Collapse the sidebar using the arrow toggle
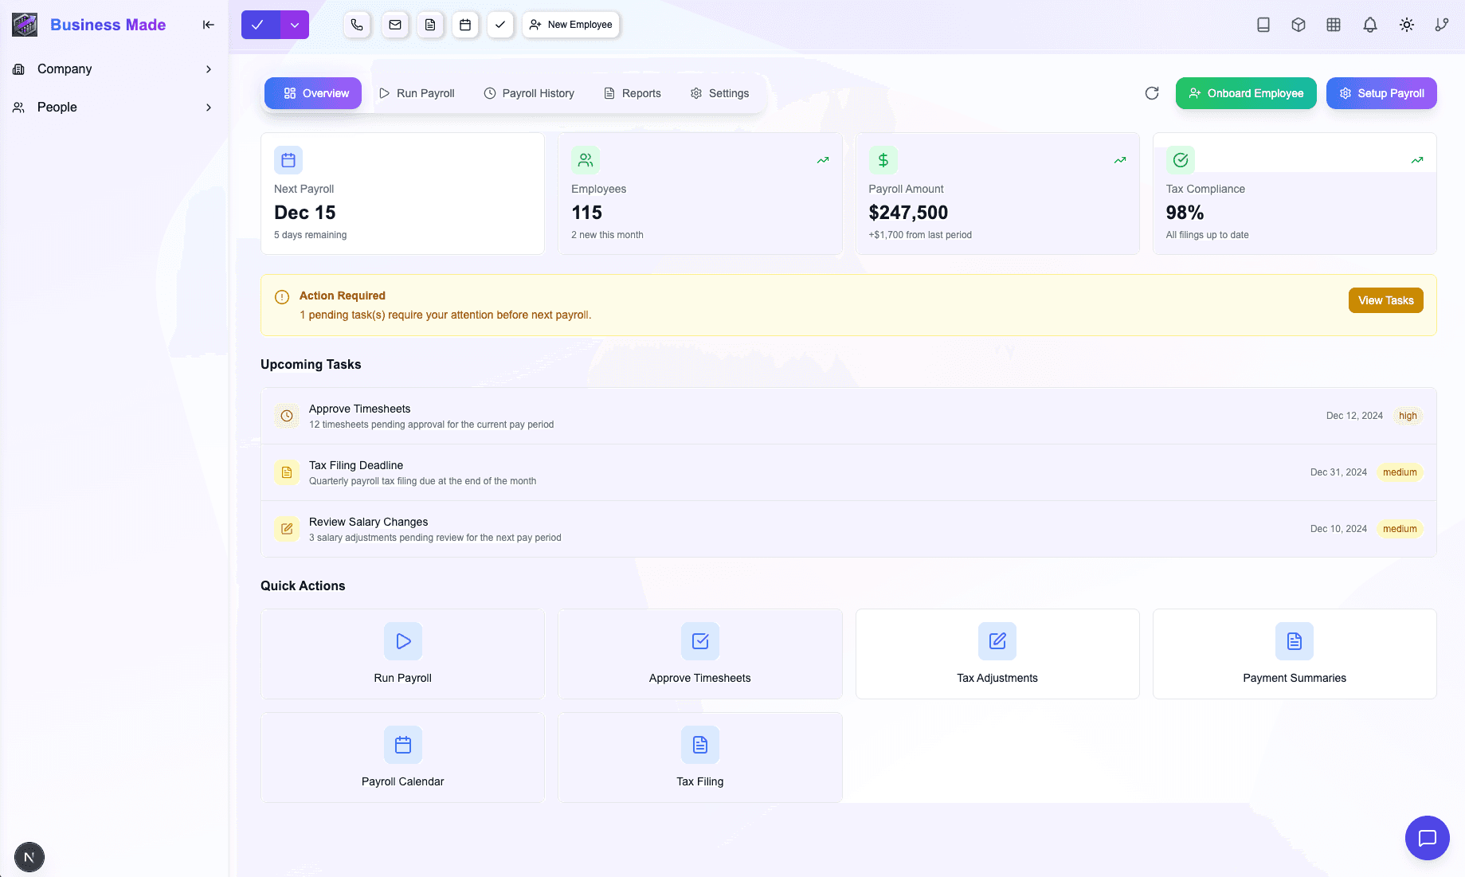 (x=209, y=25)
